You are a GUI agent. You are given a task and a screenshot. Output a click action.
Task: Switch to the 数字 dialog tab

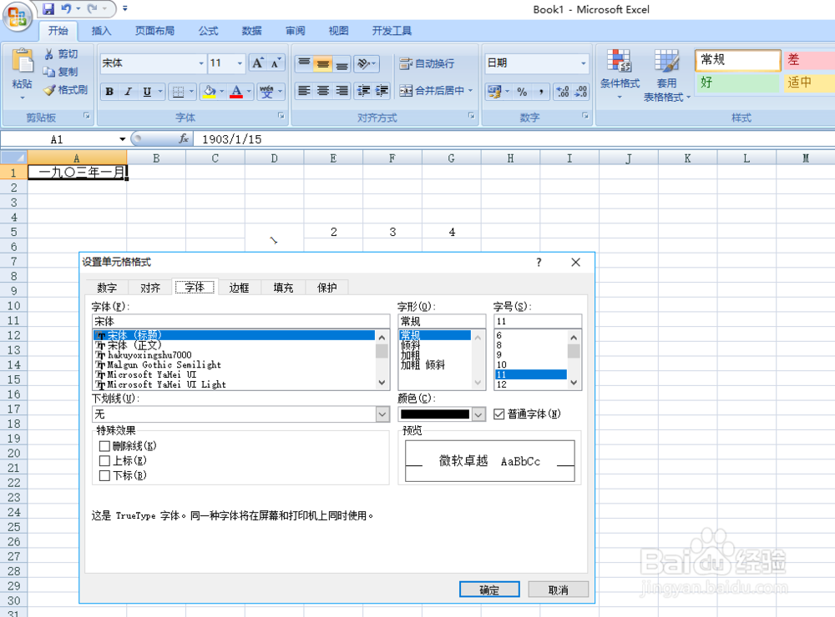tap(107, 288)
